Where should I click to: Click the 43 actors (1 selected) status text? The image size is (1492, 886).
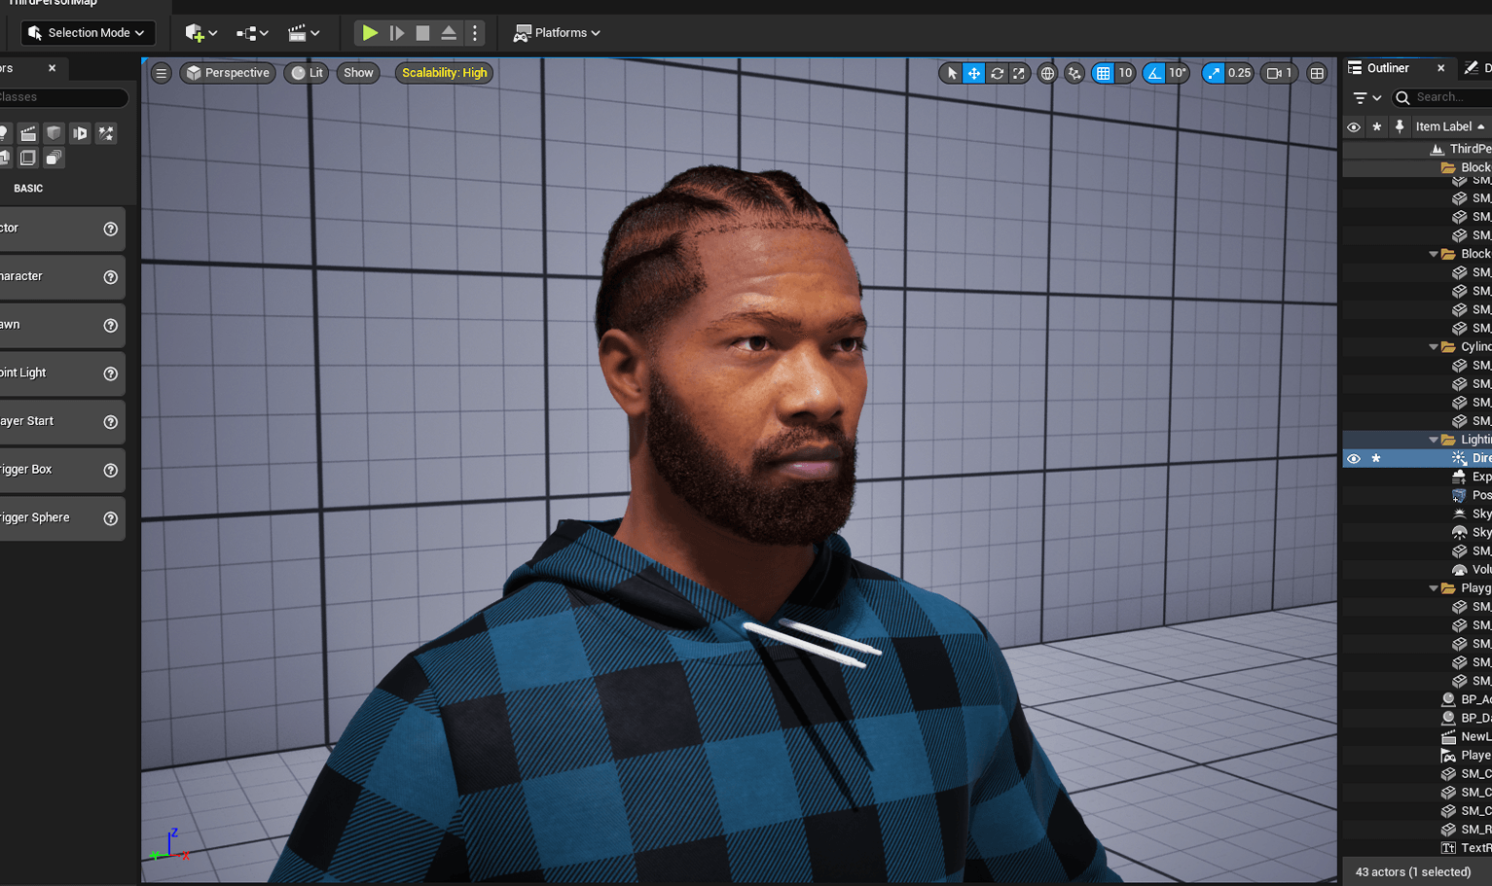click(x=1413, y=871)
